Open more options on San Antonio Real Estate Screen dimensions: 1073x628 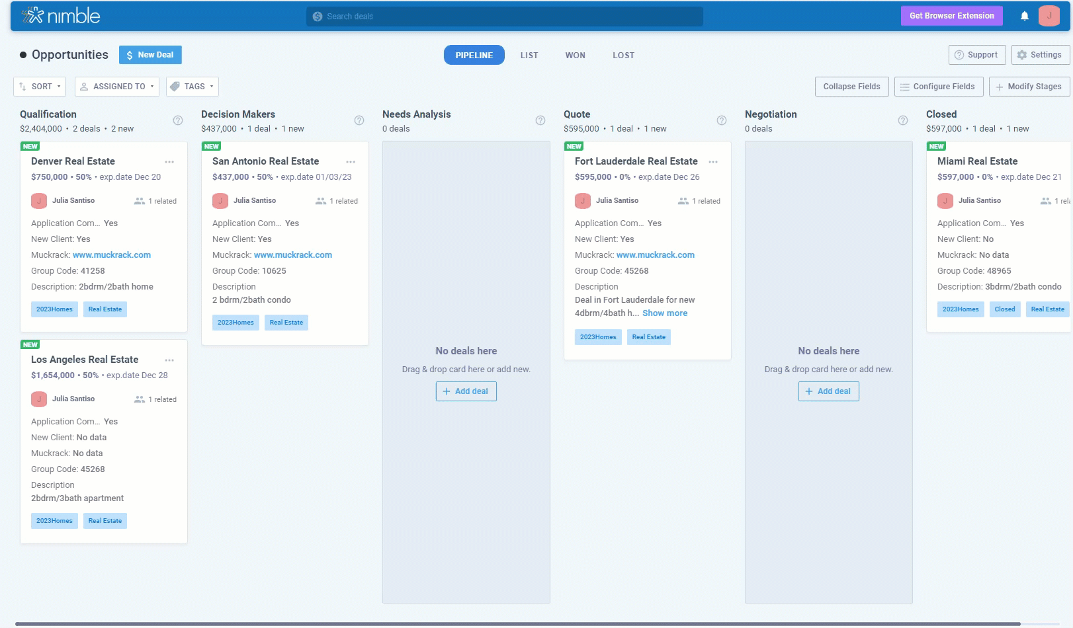coord(351,162)
